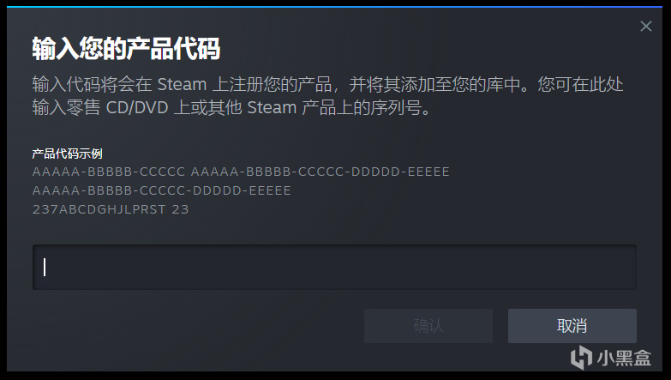Click the 并将其添加至您的库中 phrase
Screen dimensions: 671x380
tap(434, 84)
